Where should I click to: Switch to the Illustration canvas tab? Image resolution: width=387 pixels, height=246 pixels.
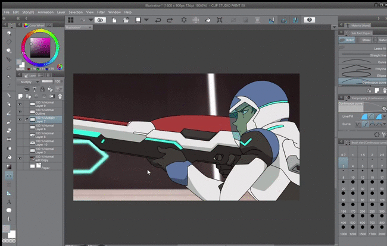tap(79, 27)
